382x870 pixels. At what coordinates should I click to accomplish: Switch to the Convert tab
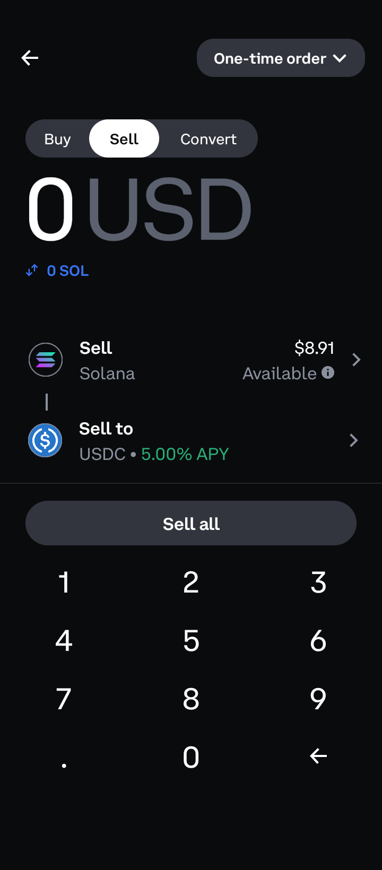209,139
